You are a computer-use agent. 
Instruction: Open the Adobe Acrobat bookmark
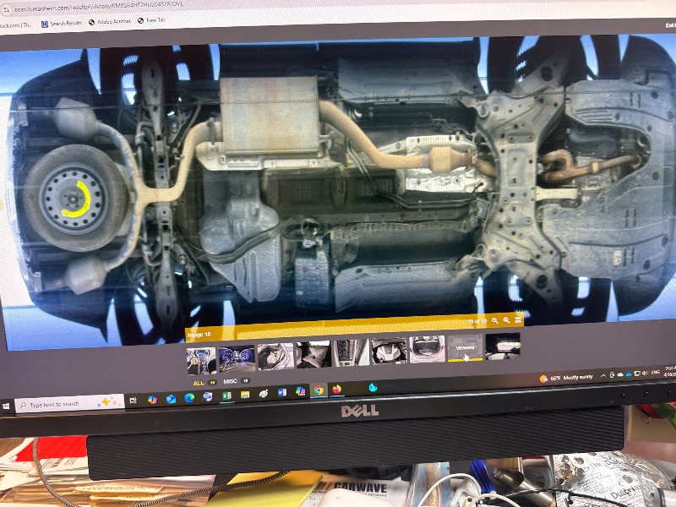[x=110, y=22]
